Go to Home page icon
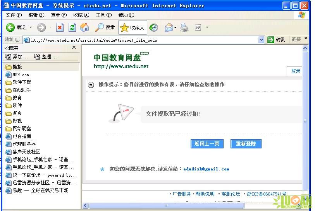 click(84, 27)
